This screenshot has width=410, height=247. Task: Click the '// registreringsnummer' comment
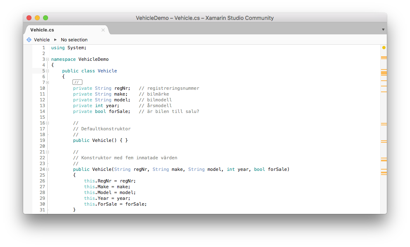point(169,88)
